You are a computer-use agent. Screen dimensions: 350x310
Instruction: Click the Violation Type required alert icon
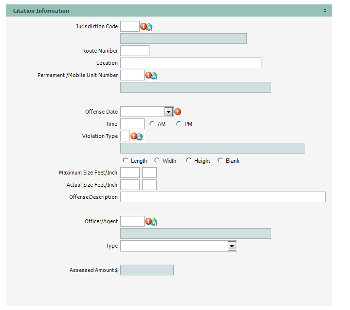coord(134,136)
